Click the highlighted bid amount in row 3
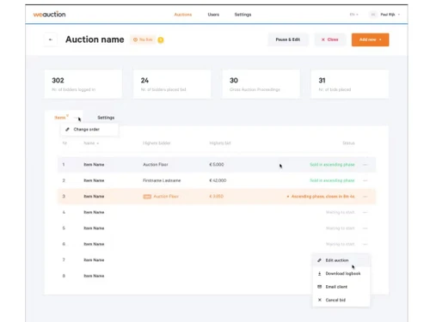 pos(216,197)
